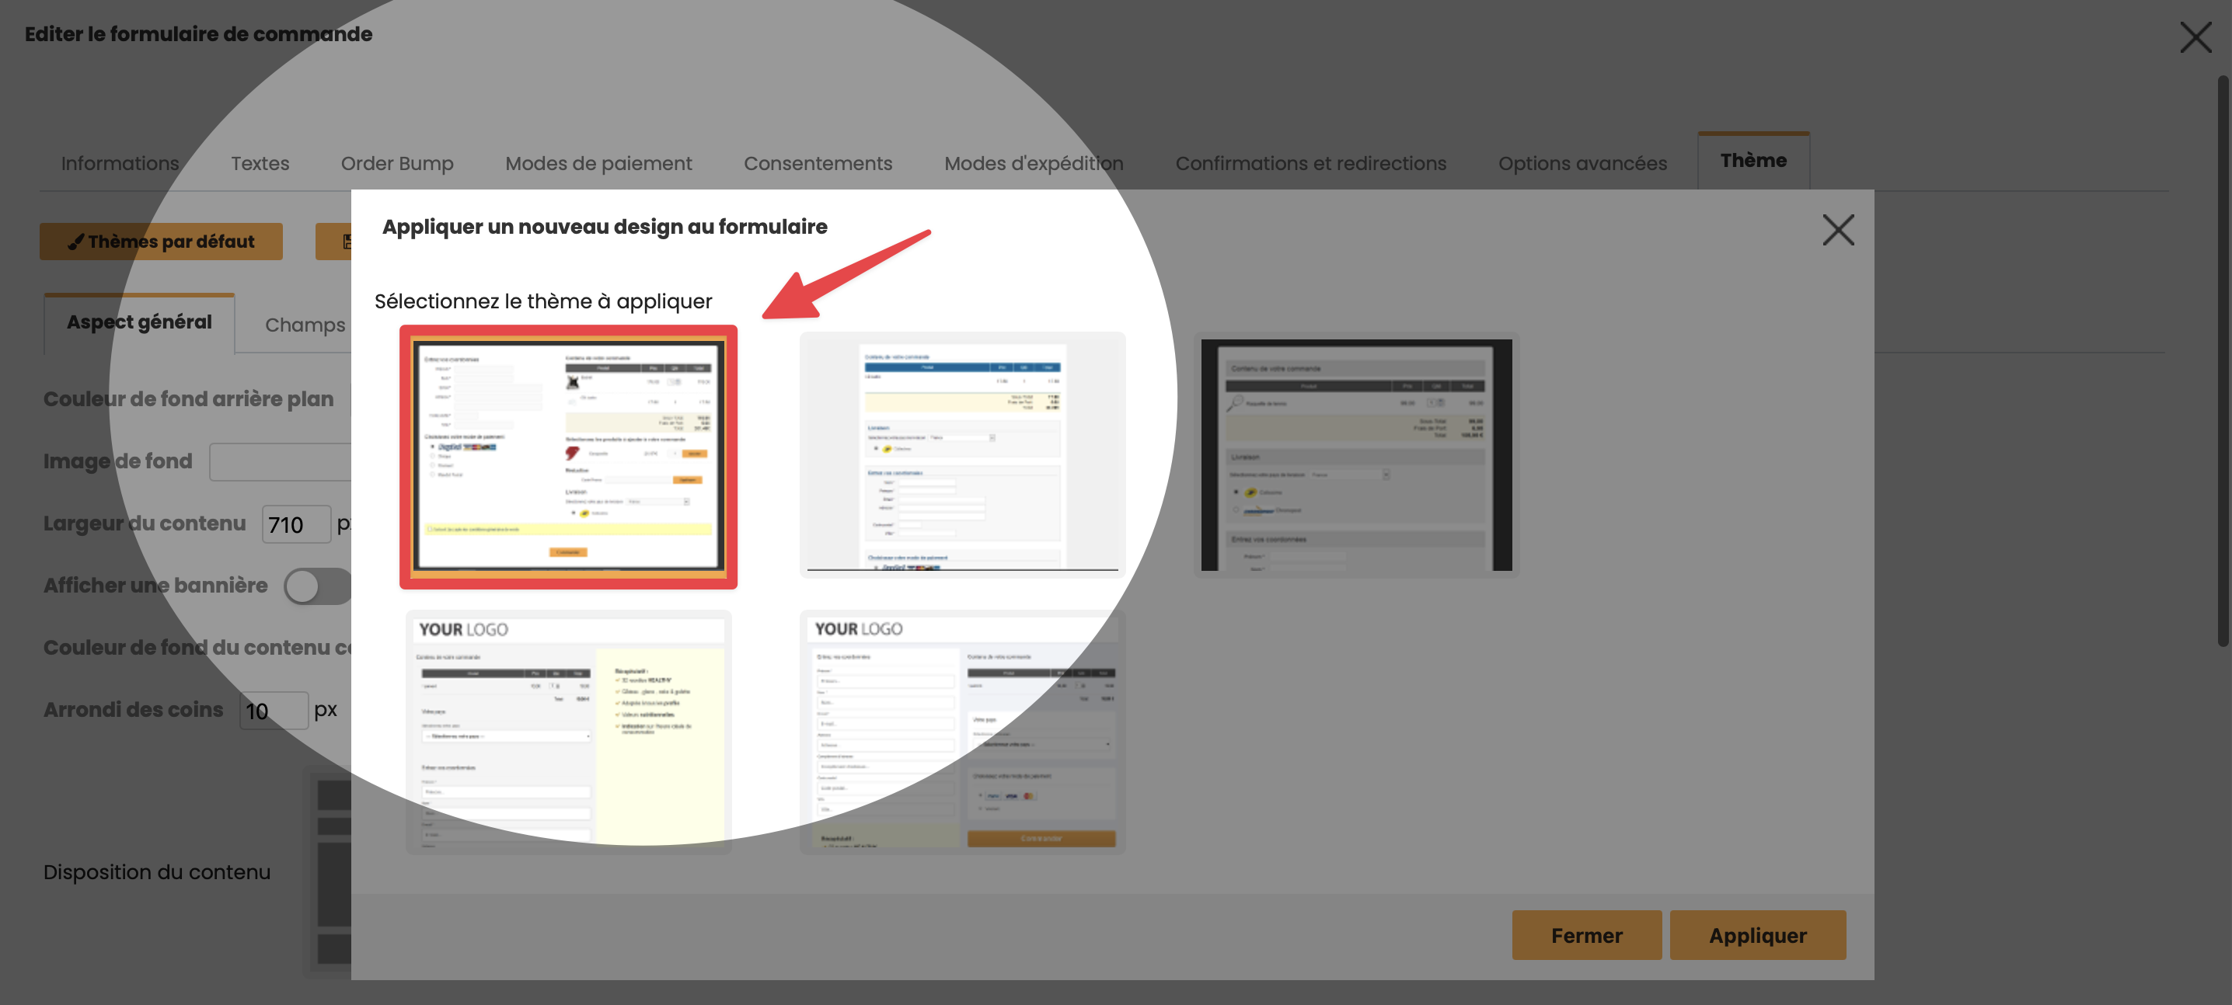Click the Appliquer button
The image size is (2232, 1005).
tap(1757, 935)
